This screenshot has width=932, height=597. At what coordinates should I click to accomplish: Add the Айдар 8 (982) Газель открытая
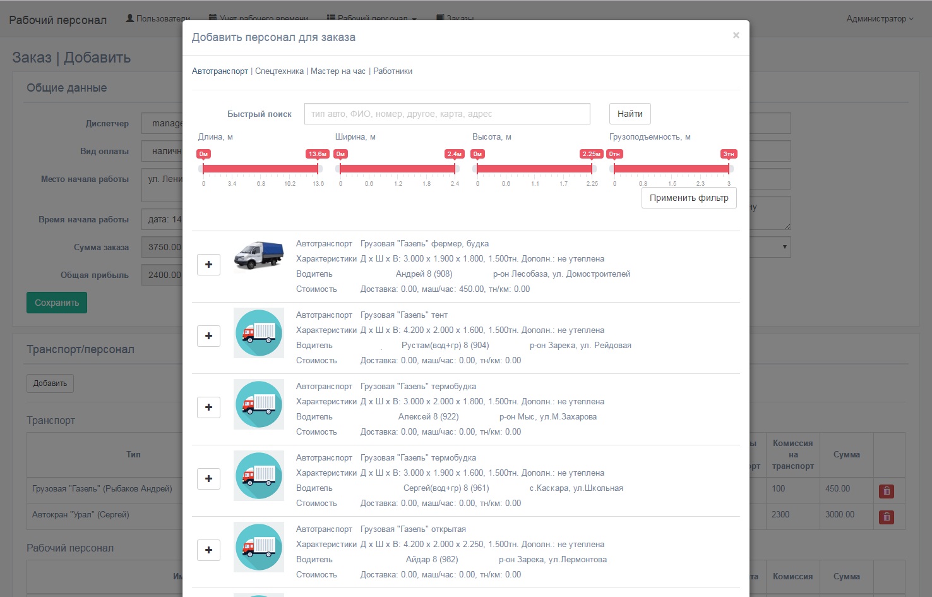[208, 550]
